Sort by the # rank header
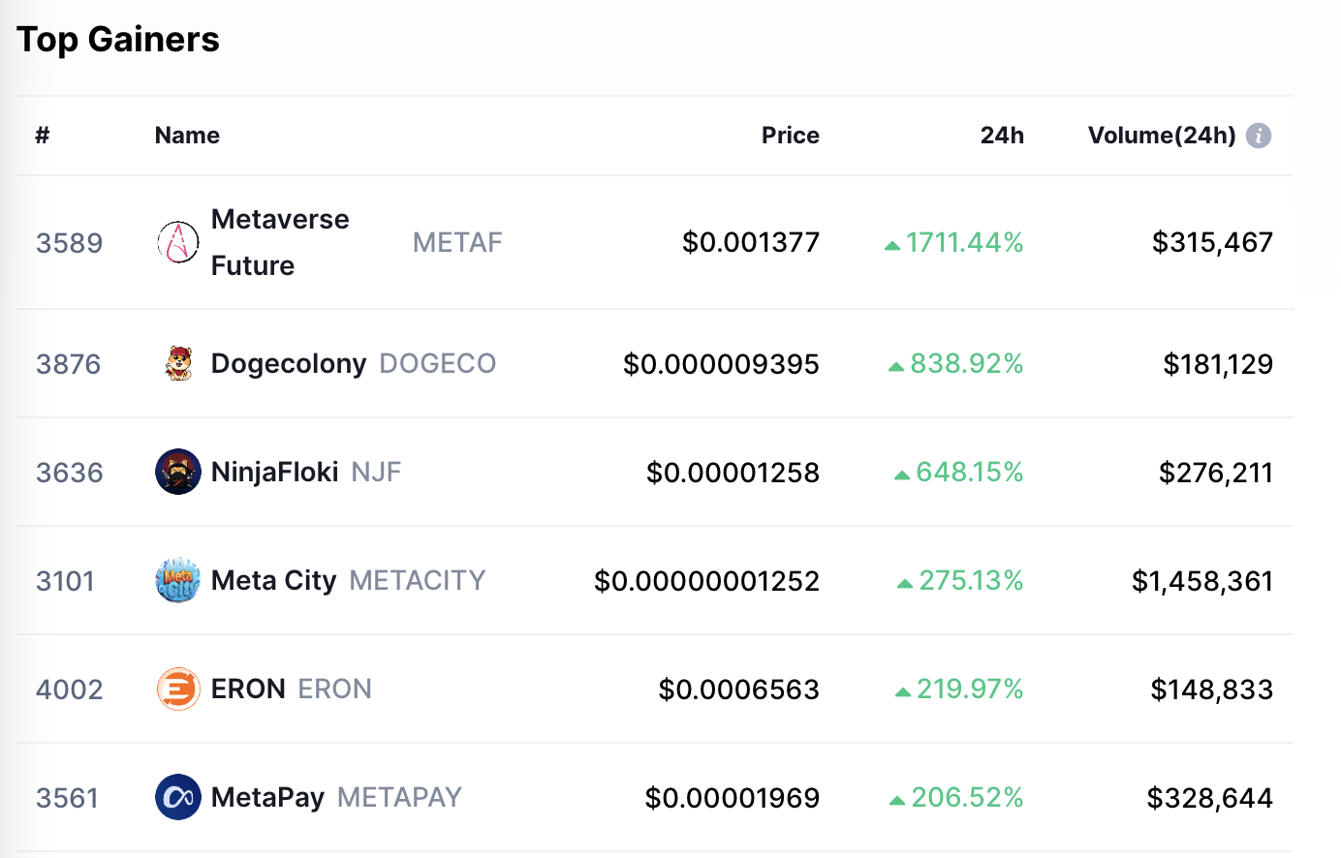The height and width of the screenshot is (858, 1341). coord(43,136)
